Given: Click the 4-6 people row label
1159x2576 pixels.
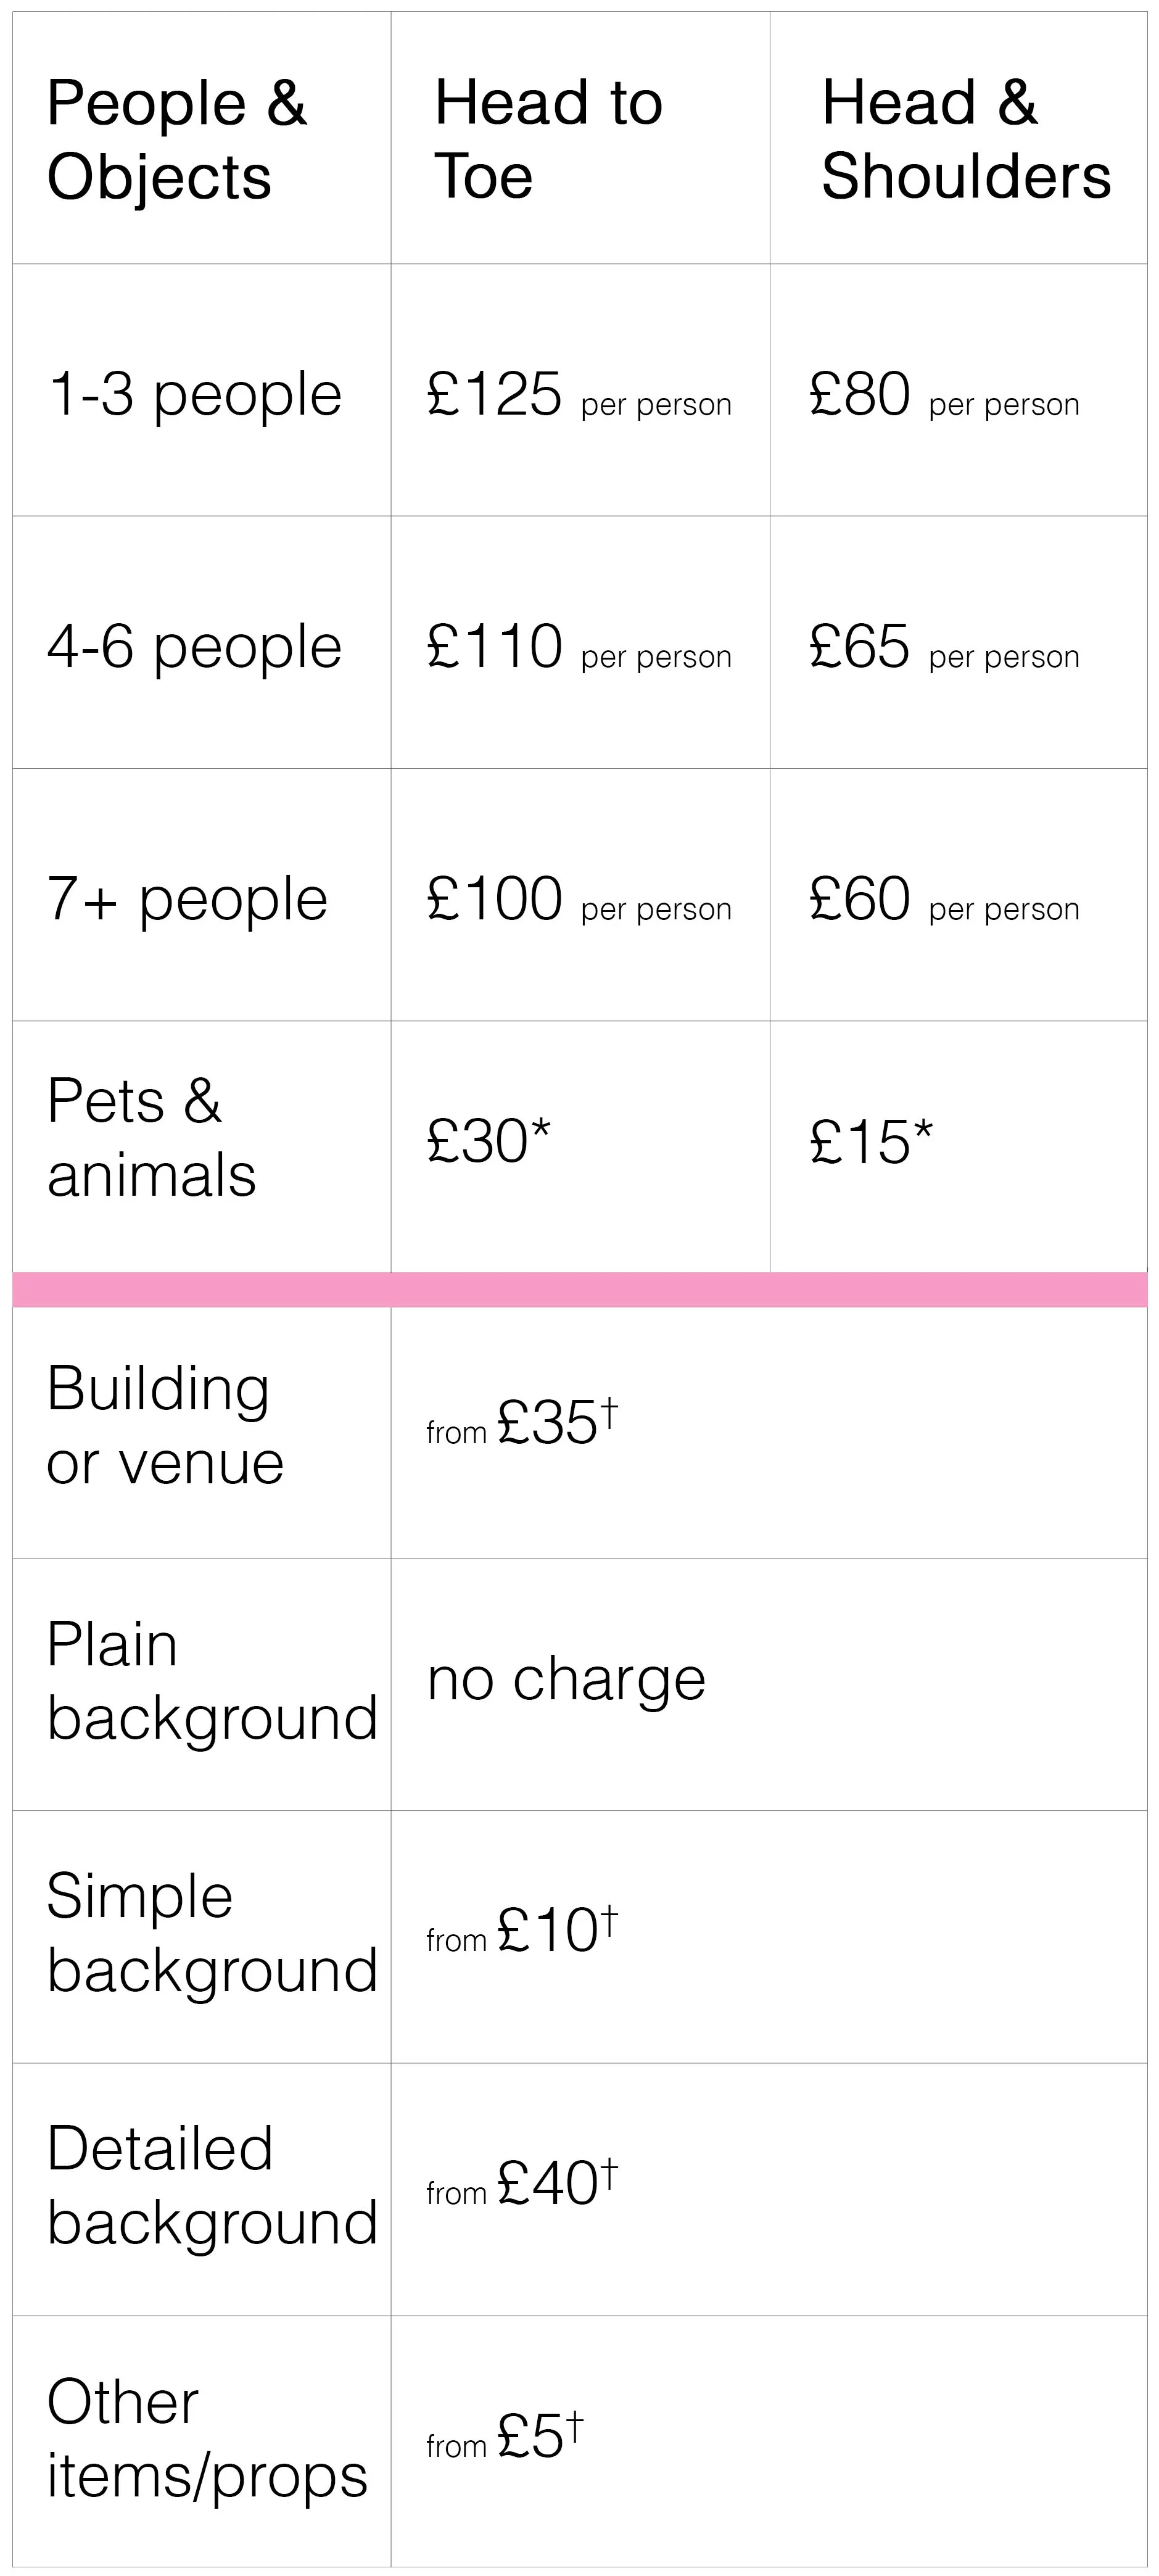Looking at the screenshot, I should click(194, 646).
